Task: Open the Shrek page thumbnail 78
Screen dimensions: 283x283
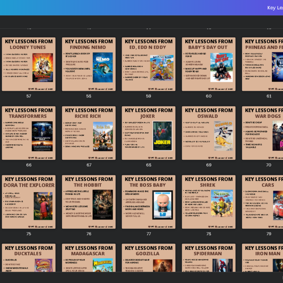Action: (x=209, y=202)
